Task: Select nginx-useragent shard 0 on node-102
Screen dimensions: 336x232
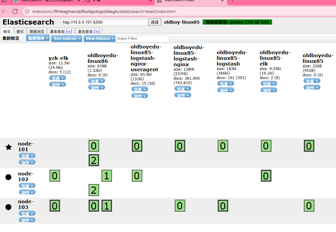Action: pyautogui.click(x=137, y=176)
